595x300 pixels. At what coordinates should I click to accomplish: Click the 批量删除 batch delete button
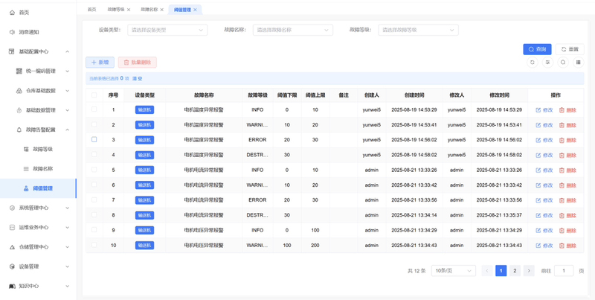tap(138, 63)
